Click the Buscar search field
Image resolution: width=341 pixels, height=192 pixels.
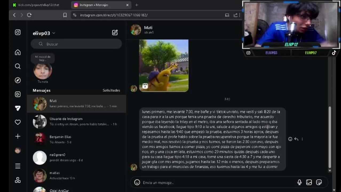(x=76, y=44)
